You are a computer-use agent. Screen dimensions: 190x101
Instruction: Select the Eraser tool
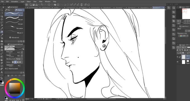point(2,47)
